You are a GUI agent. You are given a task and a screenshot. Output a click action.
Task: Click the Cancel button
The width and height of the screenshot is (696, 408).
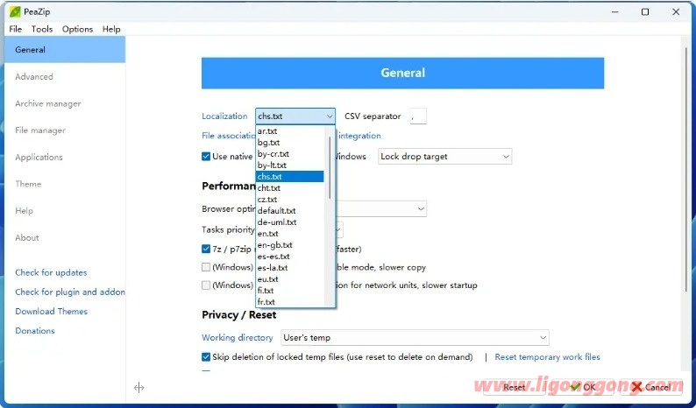click(x=651, y=387)
